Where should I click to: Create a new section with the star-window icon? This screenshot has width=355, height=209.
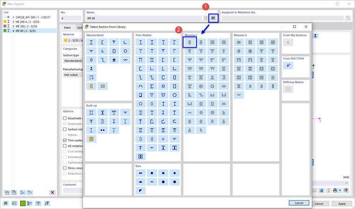coord(7,193)
